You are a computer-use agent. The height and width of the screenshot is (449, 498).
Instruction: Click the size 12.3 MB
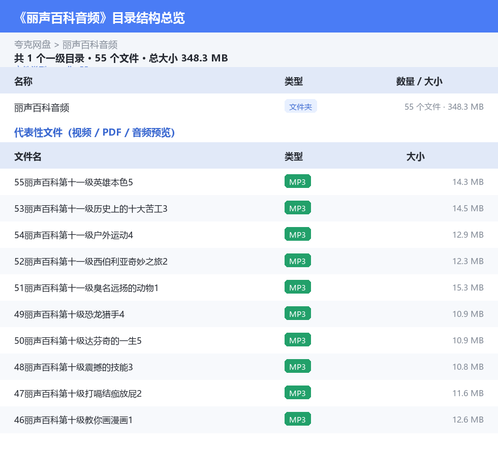[x=468, y=261]
